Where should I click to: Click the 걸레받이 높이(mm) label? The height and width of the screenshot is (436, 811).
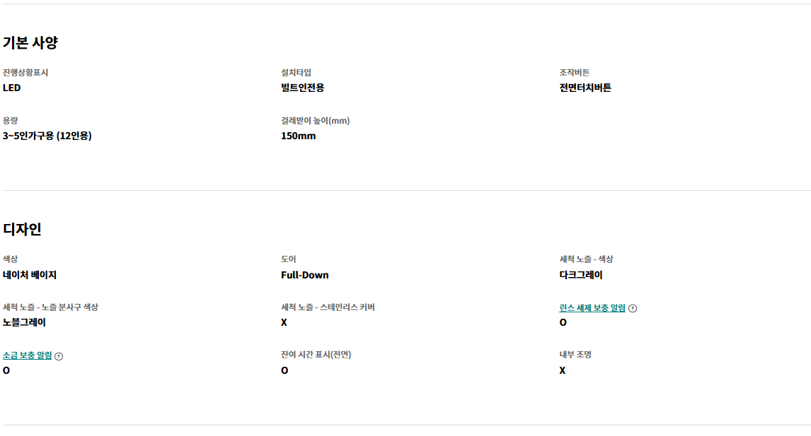coord(316,120)
